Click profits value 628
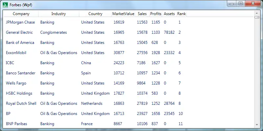 pos(155,43)
